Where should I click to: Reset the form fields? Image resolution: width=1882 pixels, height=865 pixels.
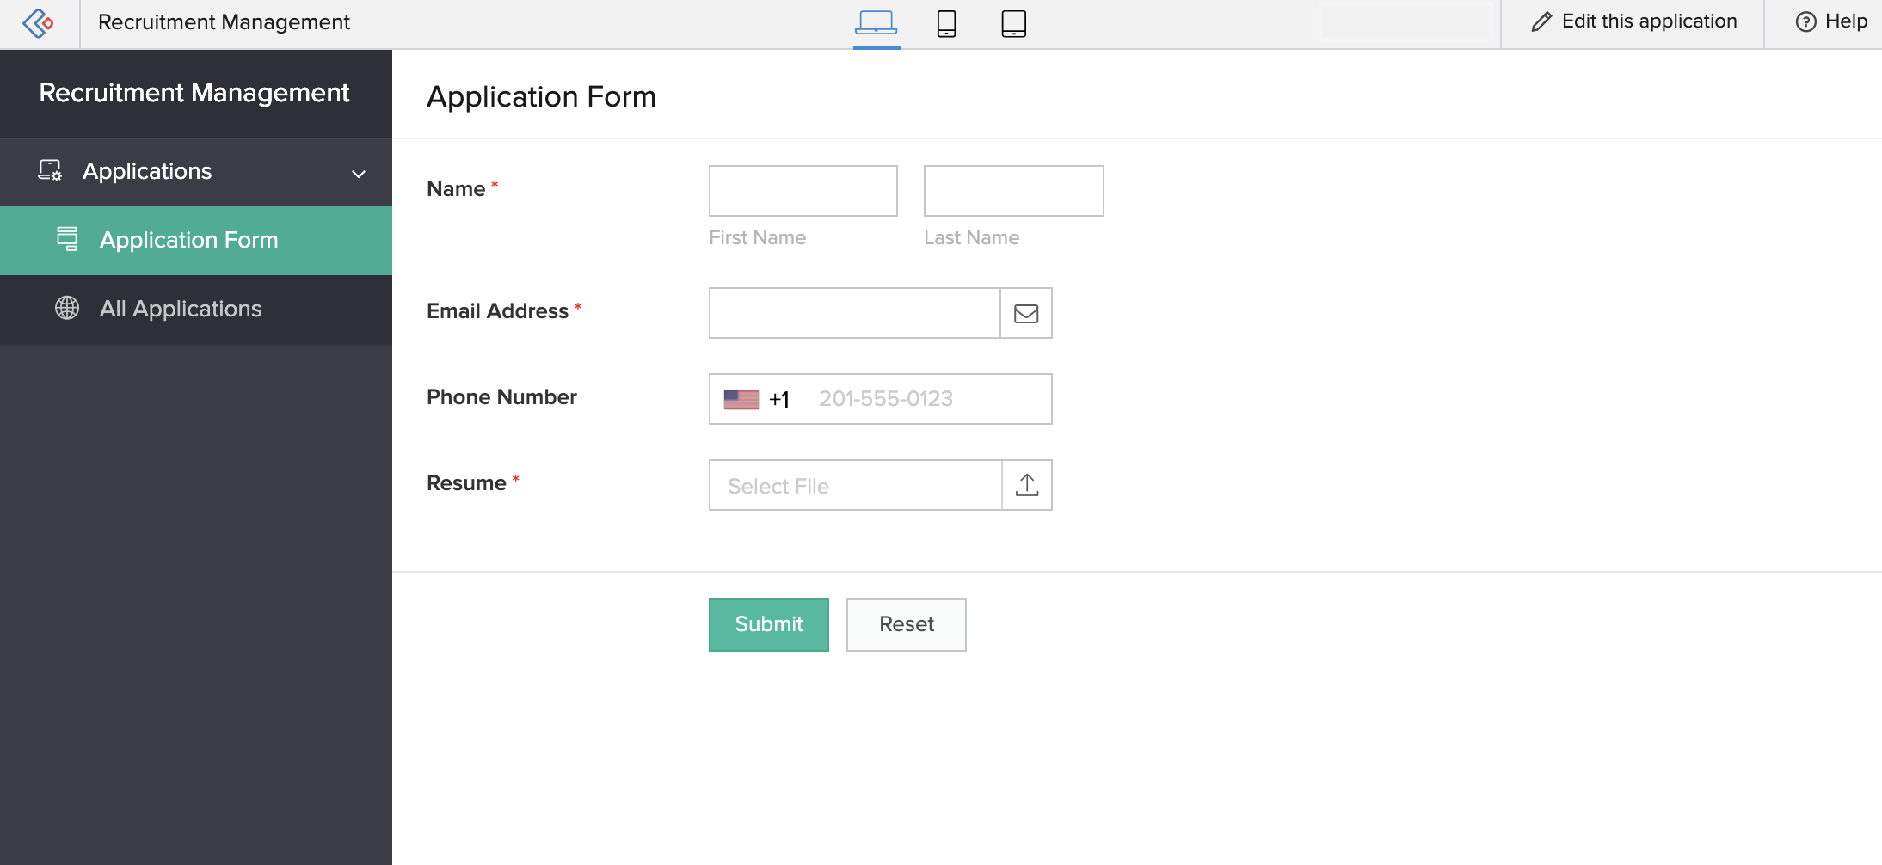point(906,625)
